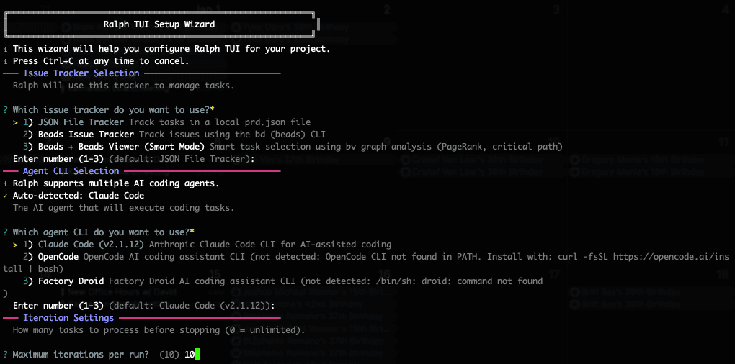Click the info icon beside "Ralph supports multiple"
Viewport: 735px width, 364px height.
pos(6,183)
